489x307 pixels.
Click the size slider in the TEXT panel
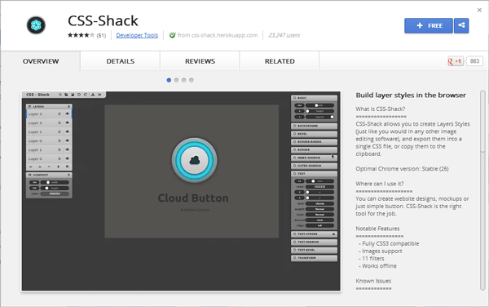click(x=319, y=181)
